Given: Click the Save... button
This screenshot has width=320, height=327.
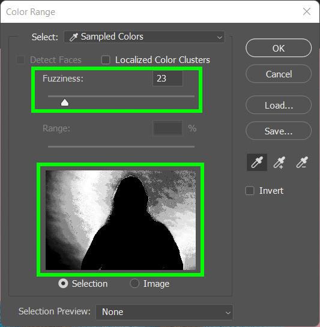Looking at the screenshot, I should pyautogui.click(x=279, y=131).
